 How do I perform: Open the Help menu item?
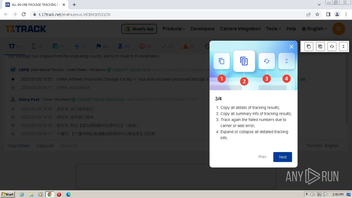pos(291,29)
